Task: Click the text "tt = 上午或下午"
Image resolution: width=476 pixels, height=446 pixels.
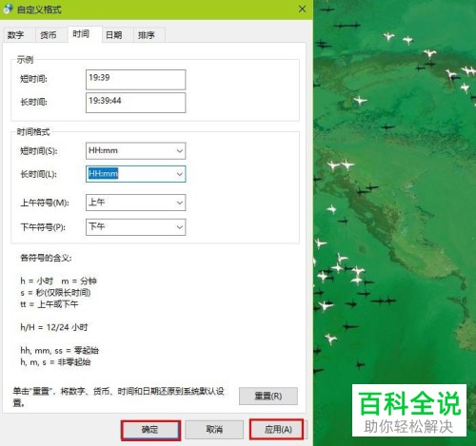Action: tap(50, 304)
